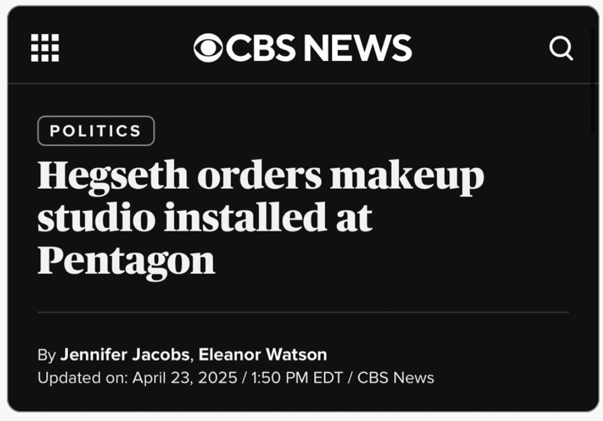Expand site navigation from squares icon
Viewport: 603px width, 421px height.
[45, 48]
